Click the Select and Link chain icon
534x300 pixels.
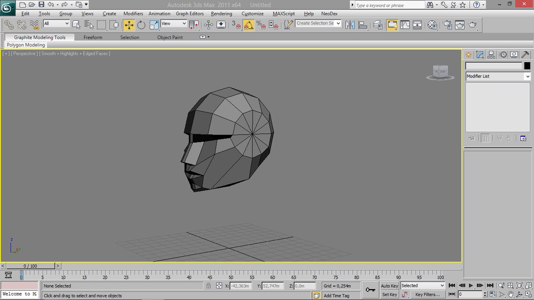tap(9, 25)
